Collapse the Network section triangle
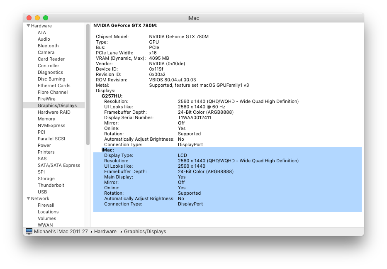387x269 pixels. click(28, 198)
